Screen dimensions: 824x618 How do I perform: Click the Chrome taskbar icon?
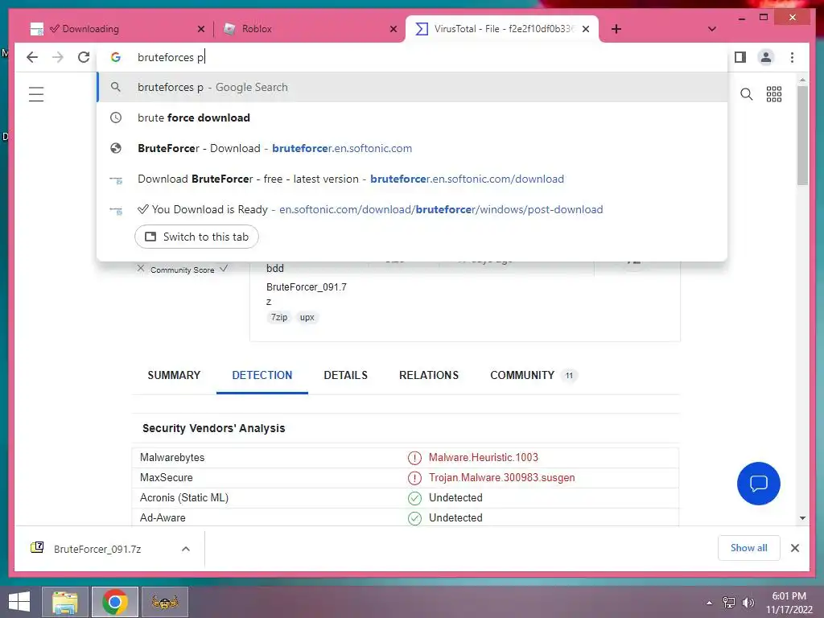click(115, 602)
